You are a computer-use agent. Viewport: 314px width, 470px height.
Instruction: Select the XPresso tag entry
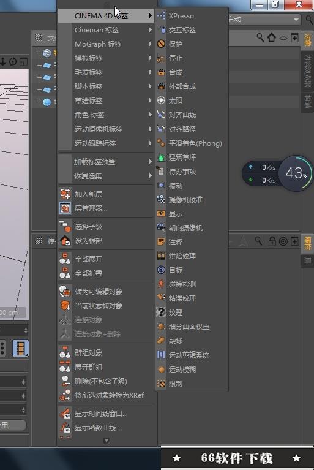point(191,16)
